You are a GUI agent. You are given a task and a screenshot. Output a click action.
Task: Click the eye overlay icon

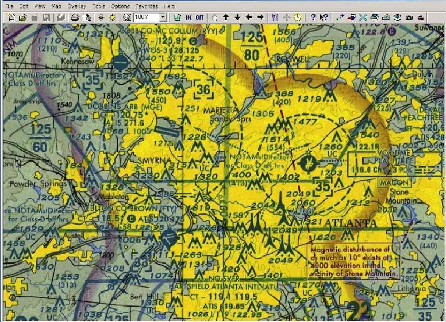coord(398,17)
